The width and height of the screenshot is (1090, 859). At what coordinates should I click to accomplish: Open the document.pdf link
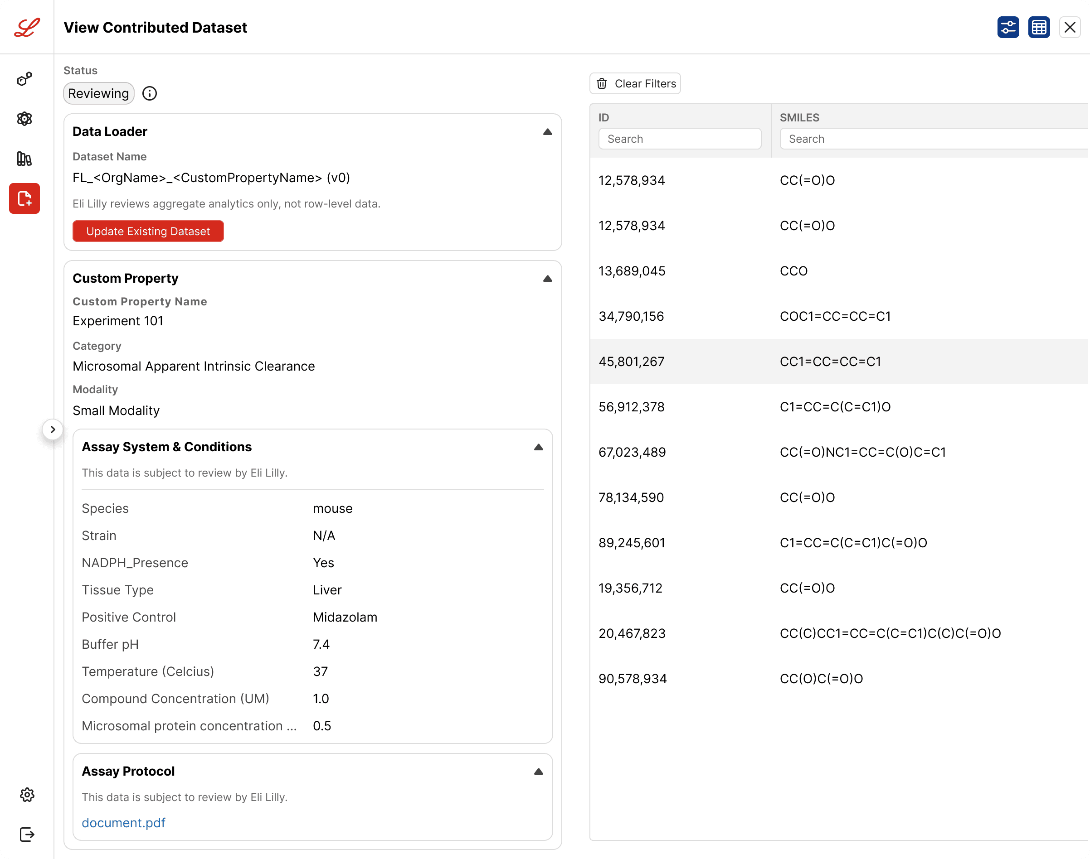pos(123,823)
